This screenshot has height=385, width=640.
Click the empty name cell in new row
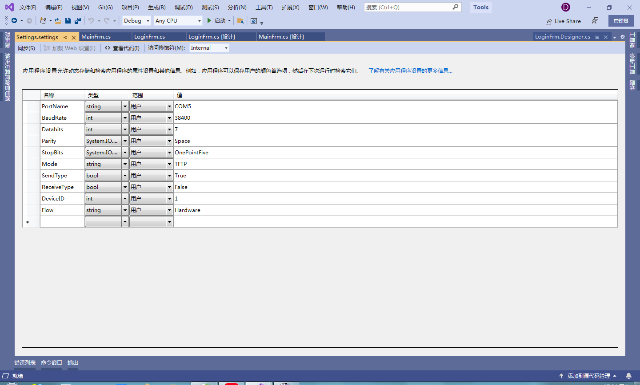(x=62, y=222)
